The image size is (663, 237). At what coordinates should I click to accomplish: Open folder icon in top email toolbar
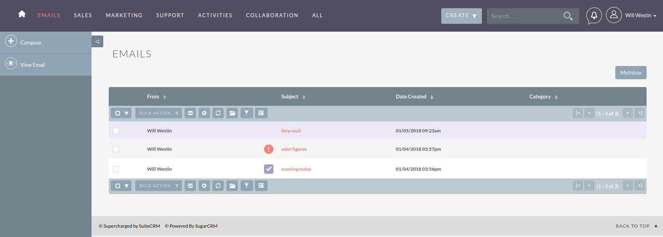coord(232,113)
